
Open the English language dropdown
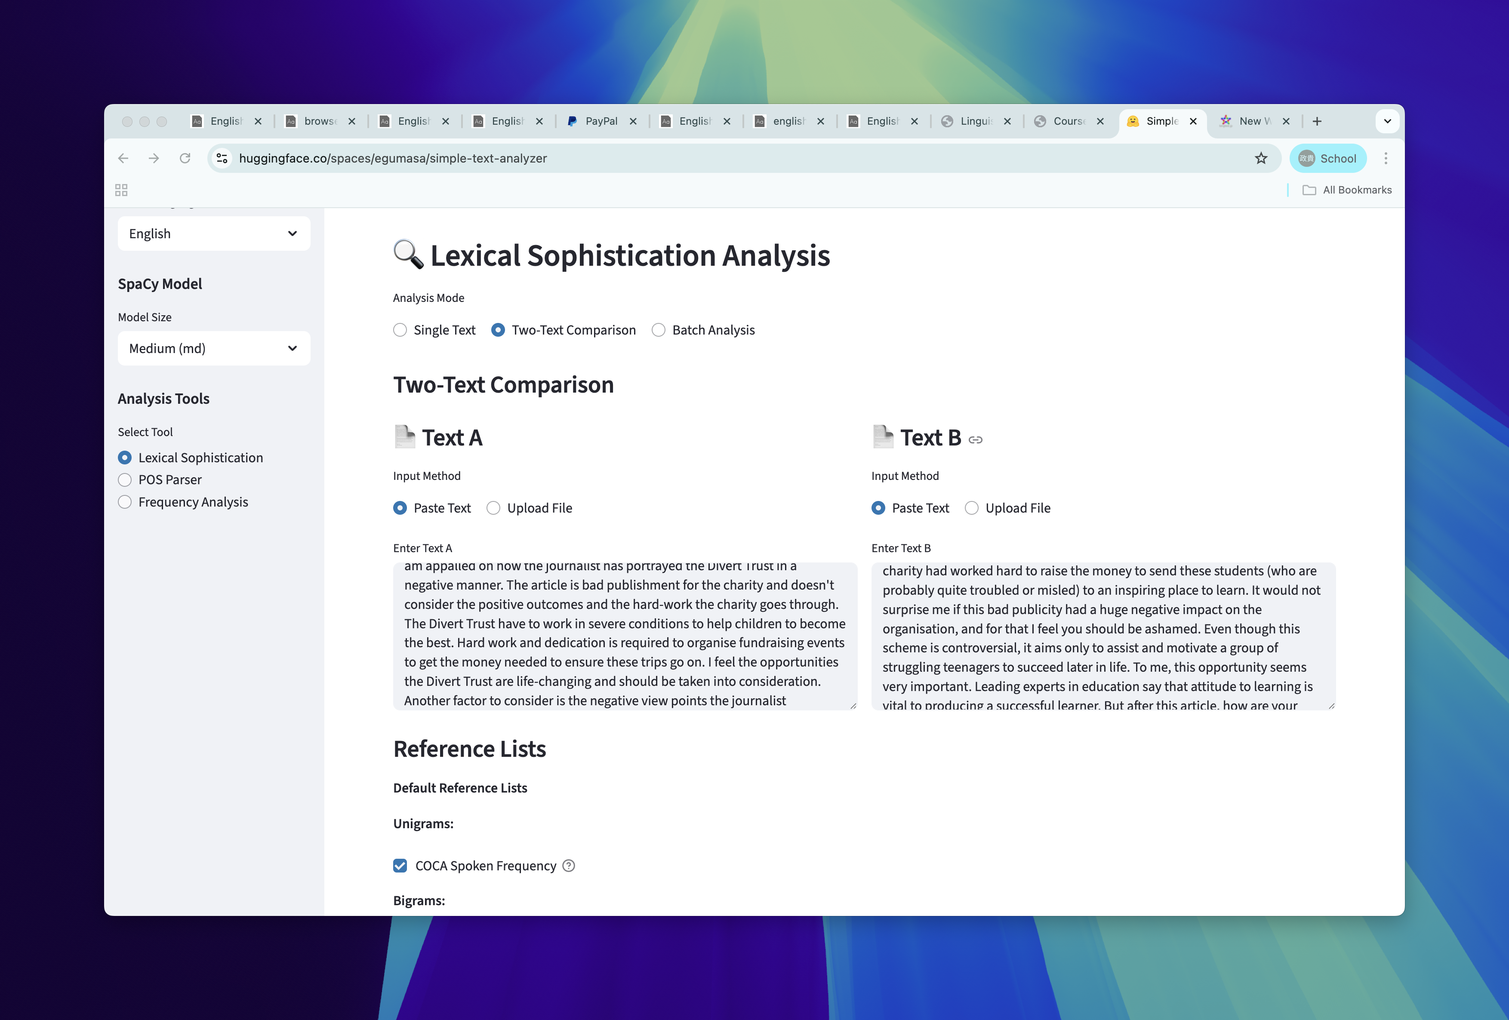click(x=214, y=234)
